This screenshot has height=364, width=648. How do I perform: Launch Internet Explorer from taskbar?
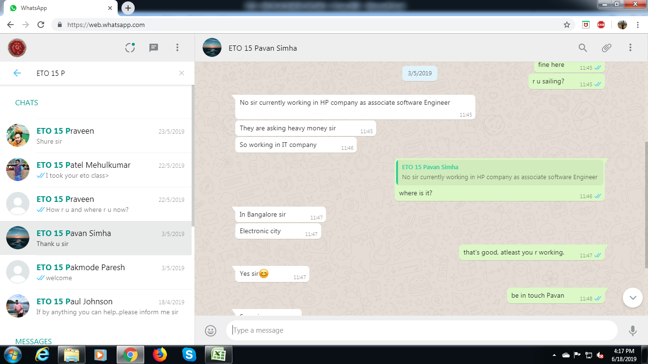coord(42,355)
